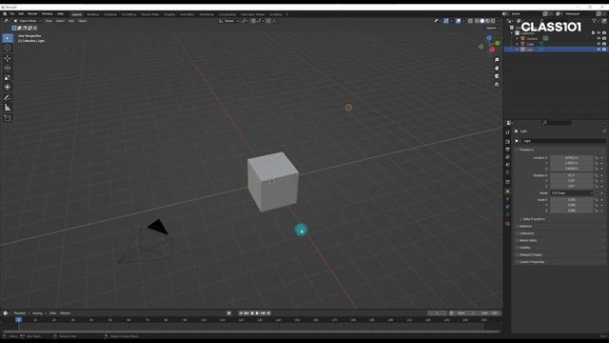Expand the Motion Paths panel

pos(527,240)
